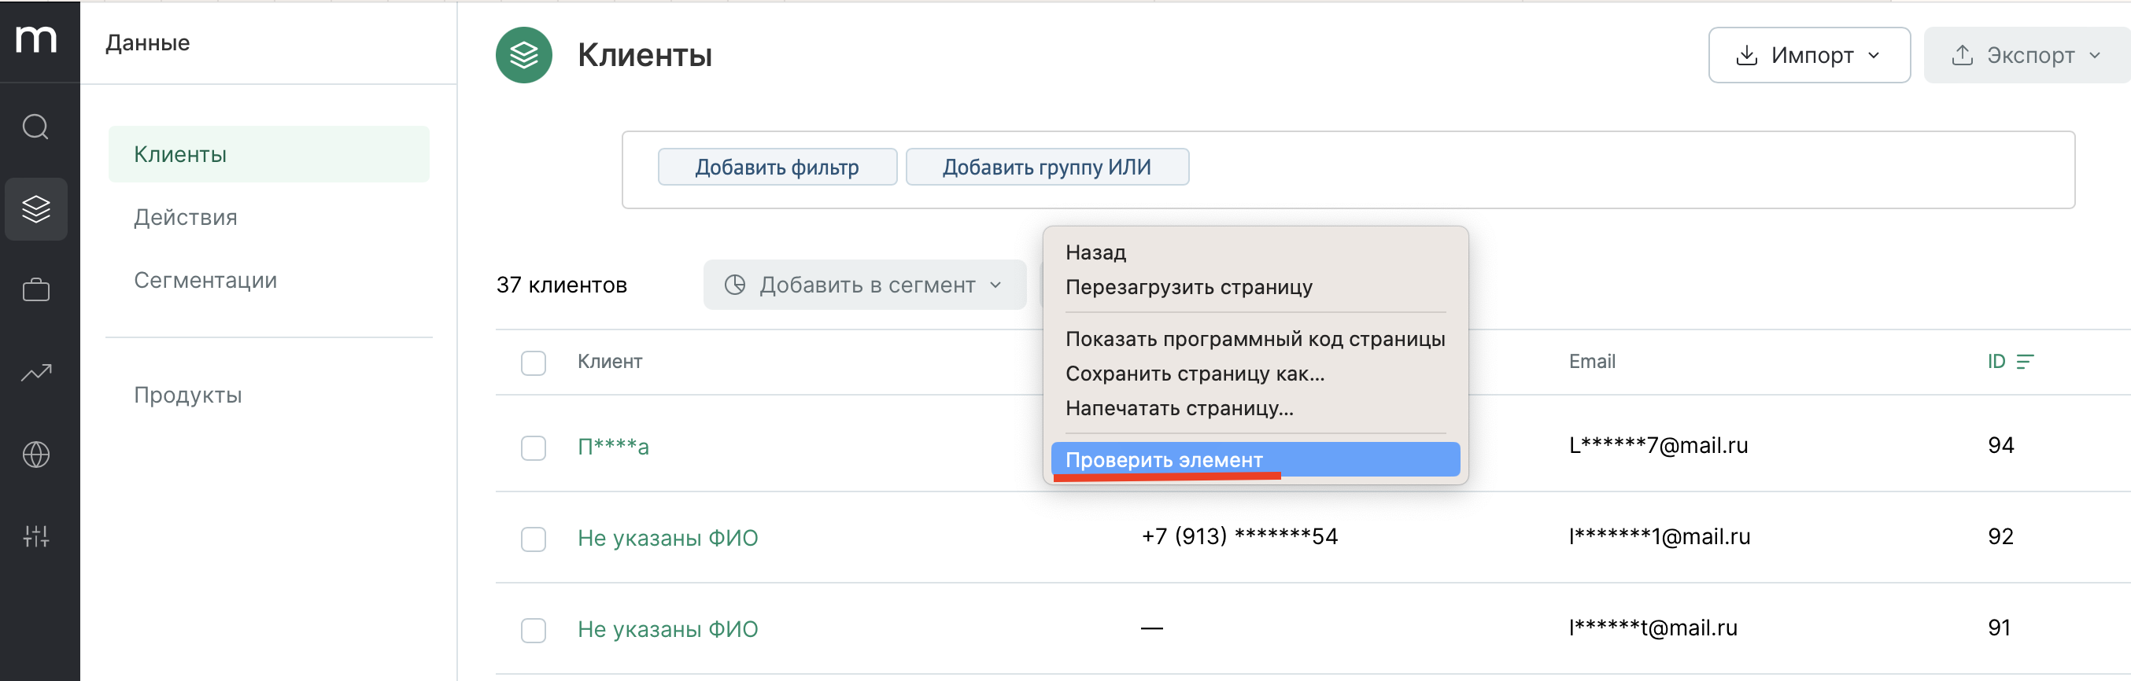
Task: Click email l*******1@mail.ru
Action: pyautogui.click(x=1660, y=536)
